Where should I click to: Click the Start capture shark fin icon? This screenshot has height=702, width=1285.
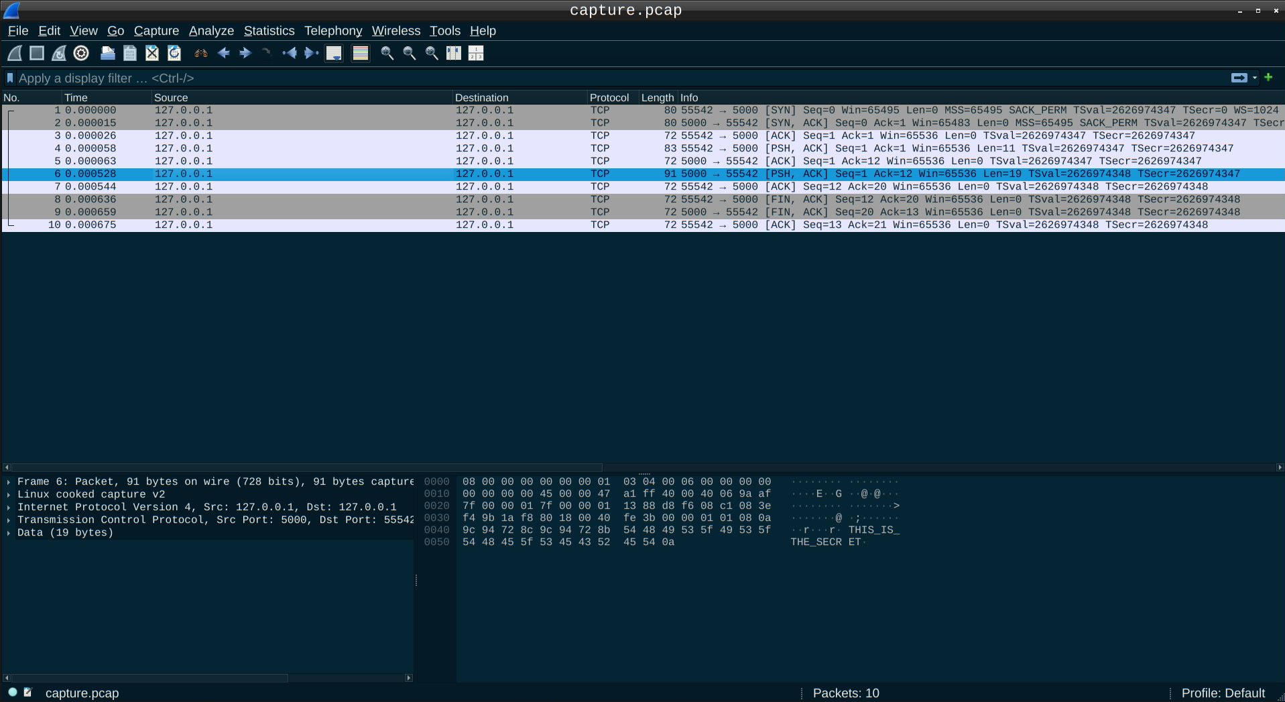(x=15, y=54)
